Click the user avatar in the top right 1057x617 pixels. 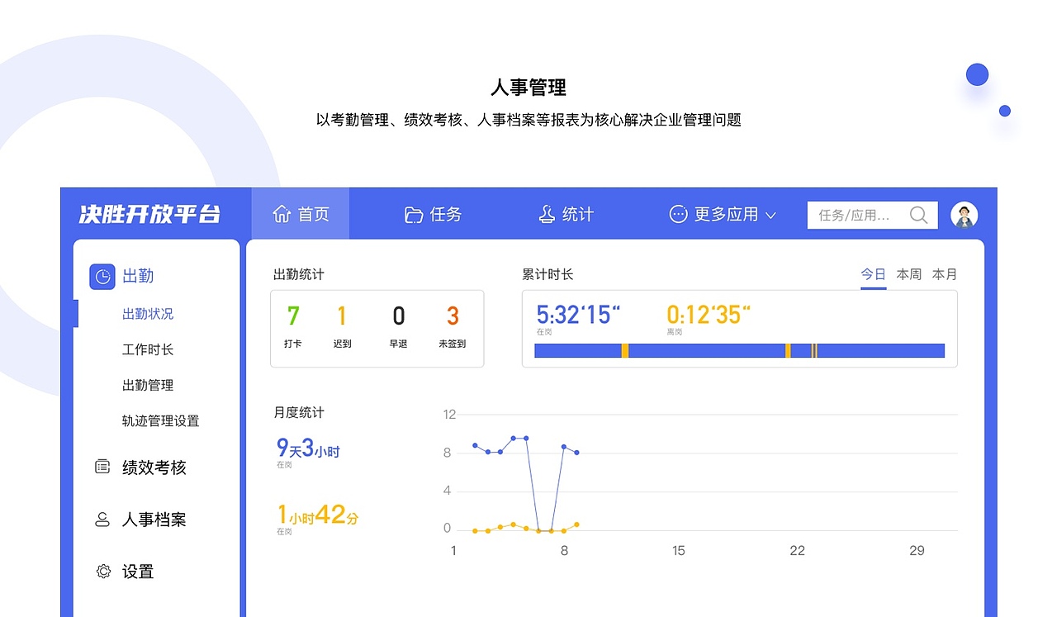(965, 214)
